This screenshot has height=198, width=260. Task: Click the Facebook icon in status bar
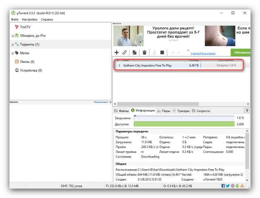(x=223, y=186)
